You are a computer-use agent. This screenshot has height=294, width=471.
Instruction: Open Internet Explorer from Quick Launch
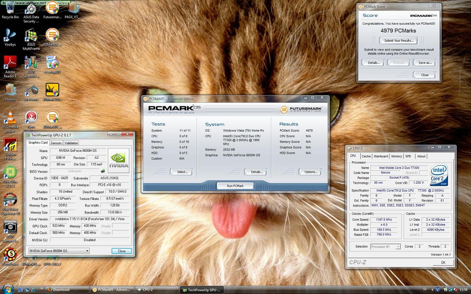[x=33, y=290]
